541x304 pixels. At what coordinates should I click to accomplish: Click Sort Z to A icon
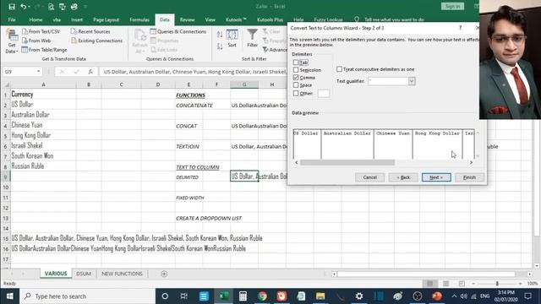point(220,46)
